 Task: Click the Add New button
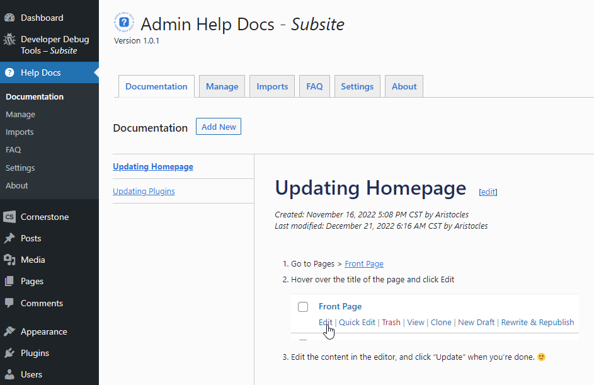tap(218, 126)
